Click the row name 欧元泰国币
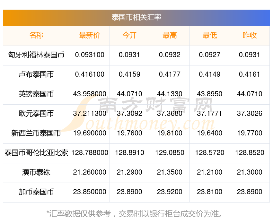Viewport: 273px width, 224px height. (x=36, y=114)
